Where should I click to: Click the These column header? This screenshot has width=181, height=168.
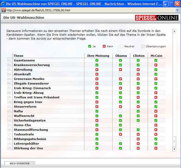[18, 56]
